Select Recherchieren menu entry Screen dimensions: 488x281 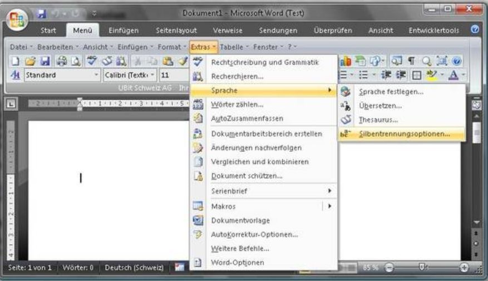click(264, 76)
